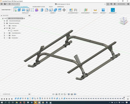
Task: Expand the Dokumenteinstellungen tree node
Action: point(4,21)
